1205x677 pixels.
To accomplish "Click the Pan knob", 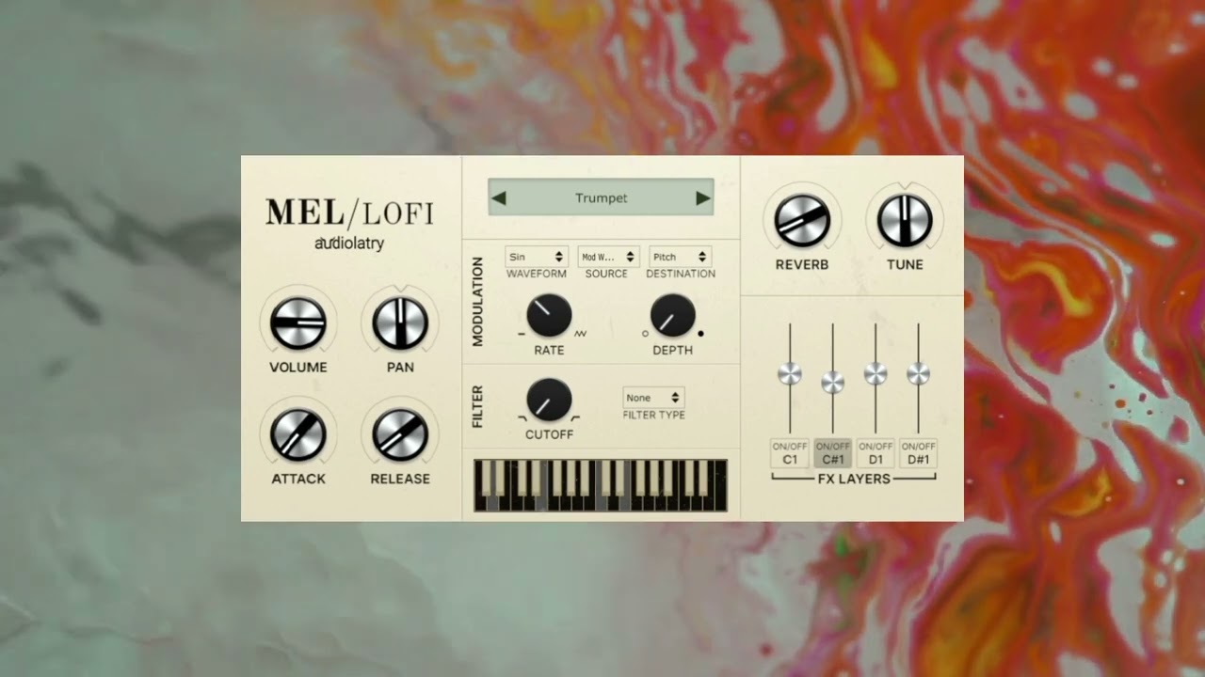I will coord(400,323).
